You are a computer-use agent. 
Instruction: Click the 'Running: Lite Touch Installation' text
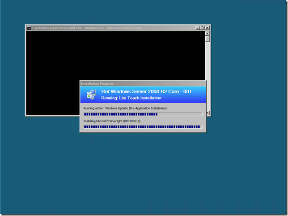click(131, 98)
